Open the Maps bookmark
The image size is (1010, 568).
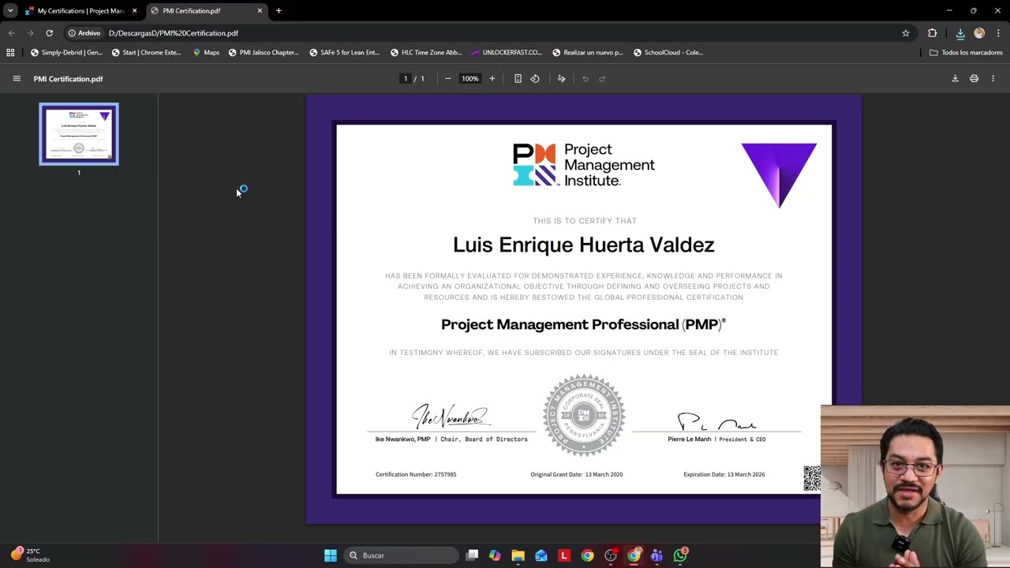coord(206,53)
